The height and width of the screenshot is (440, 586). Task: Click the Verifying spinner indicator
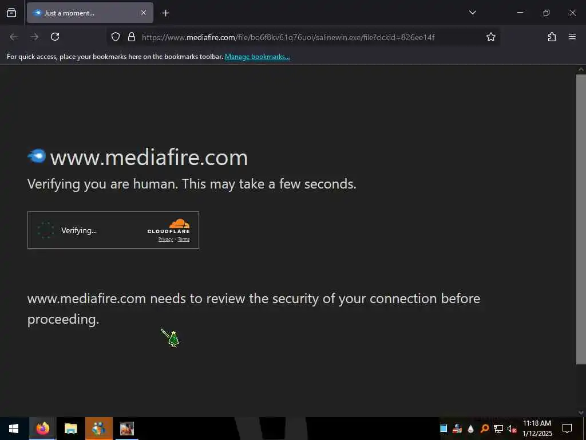tap(46, 230)
